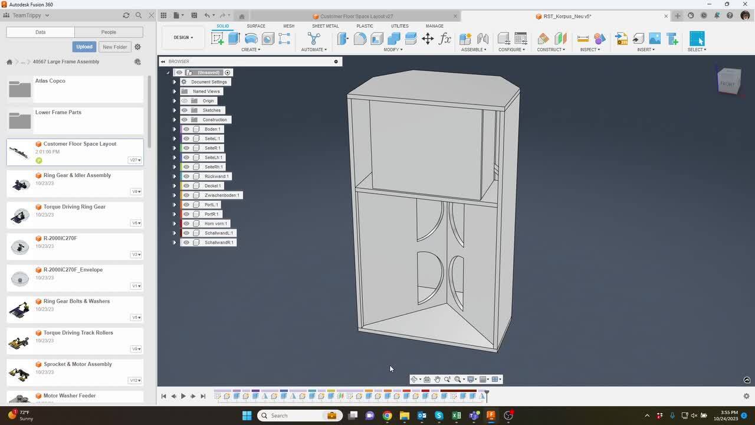
Task: Switch to the SURFACE tab
Action: click(x=255, y=26)
